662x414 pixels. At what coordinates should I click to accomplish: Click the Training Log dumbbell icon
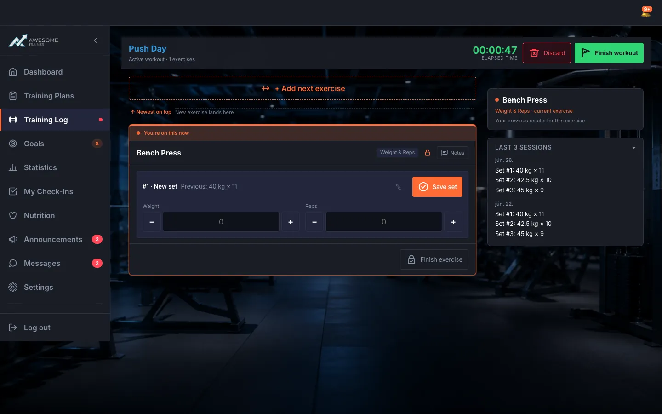pos(13,120)
